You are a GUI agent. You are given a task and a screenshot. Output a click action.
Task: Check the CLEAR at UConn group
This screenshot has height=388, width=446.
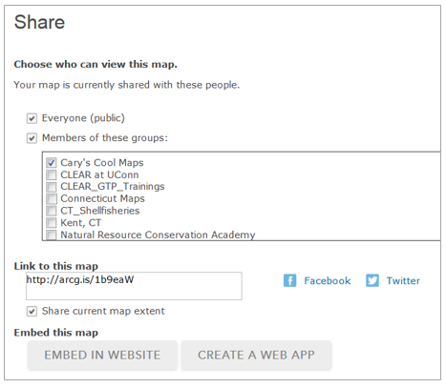52,174
